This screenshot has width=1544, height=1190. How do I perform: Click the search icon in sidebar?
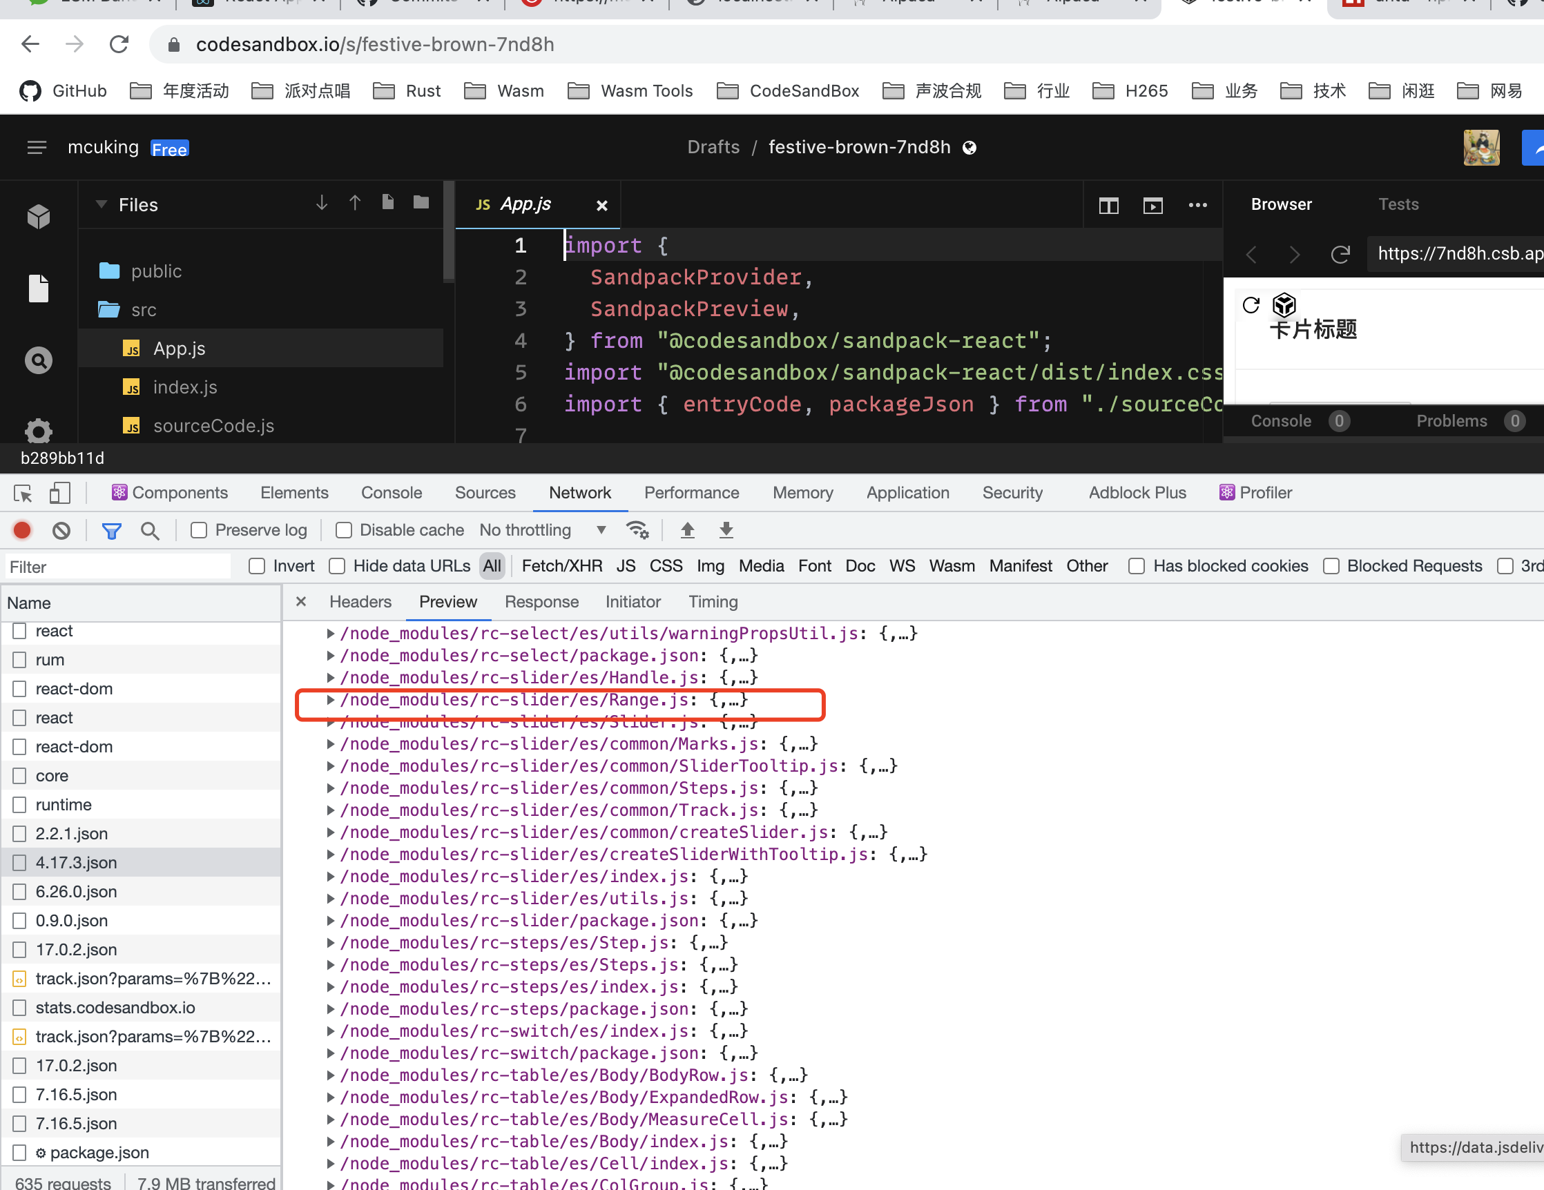pos(39,359)
